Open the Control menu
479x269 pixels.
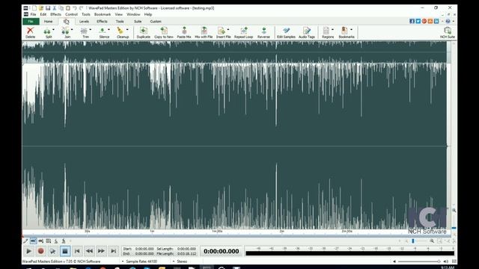pyautogui.click(x=71, y=14)
